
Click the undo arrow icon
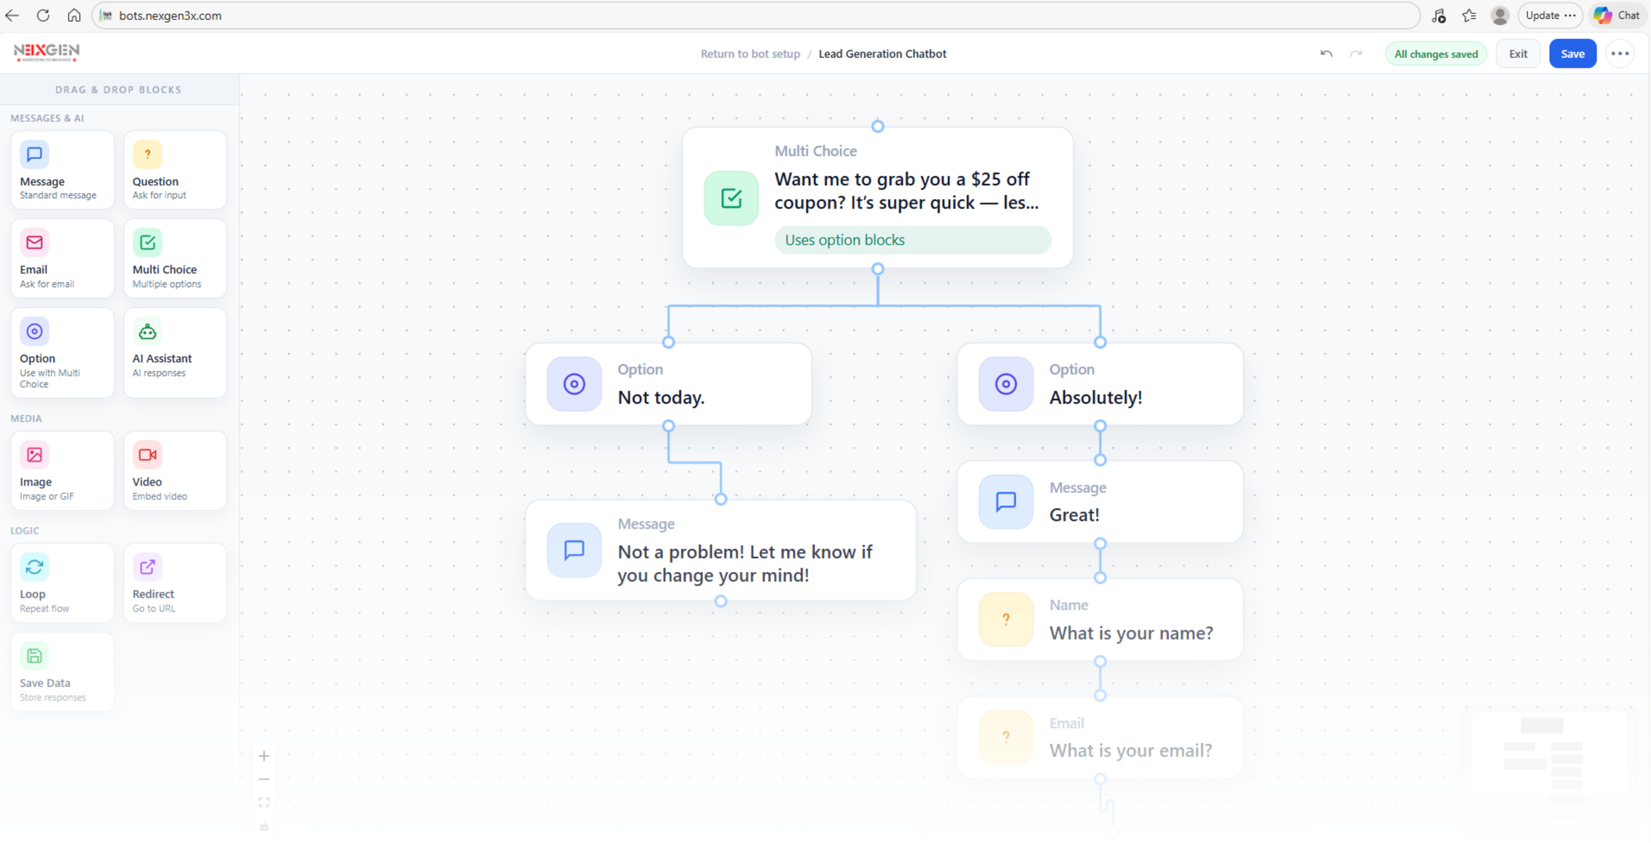[1326, 54]
